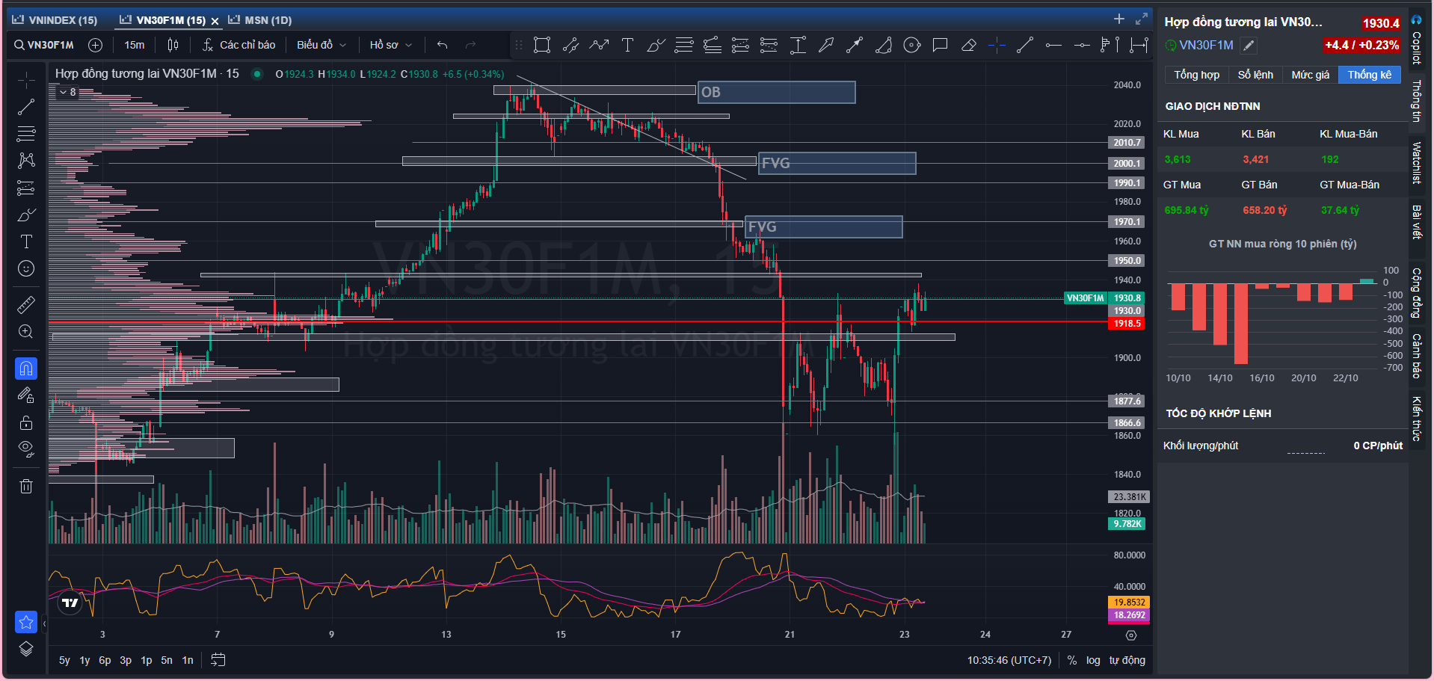Open Fibonacci tools in left sidebar
This screenshot has width=1434, height=681.
[x=26, y=134]
